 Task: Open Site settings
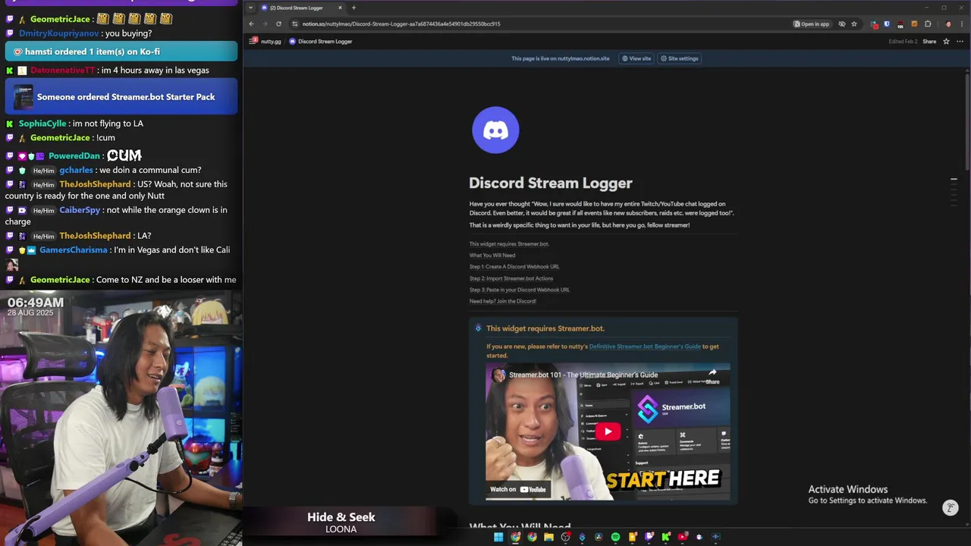pyautogui.click(x=679, y=58)
